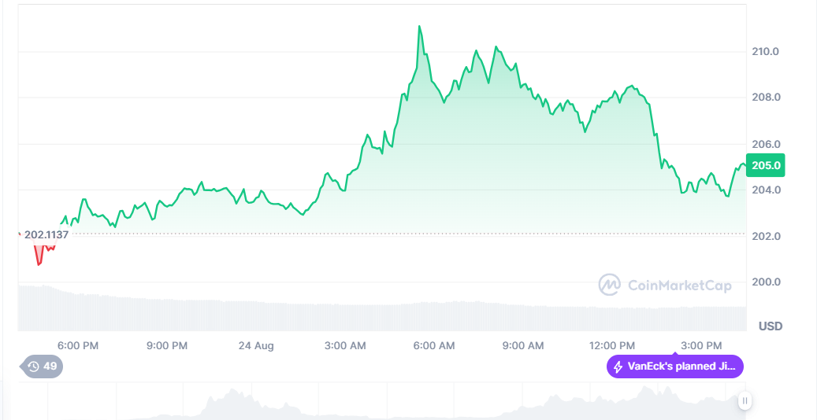Click the 202.1137 opening price label

tap(46, 234)
